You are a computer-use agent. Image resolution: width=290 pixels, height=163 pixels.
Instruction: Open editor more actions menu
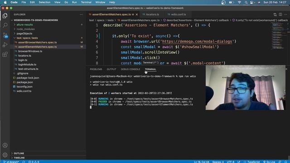286,14
